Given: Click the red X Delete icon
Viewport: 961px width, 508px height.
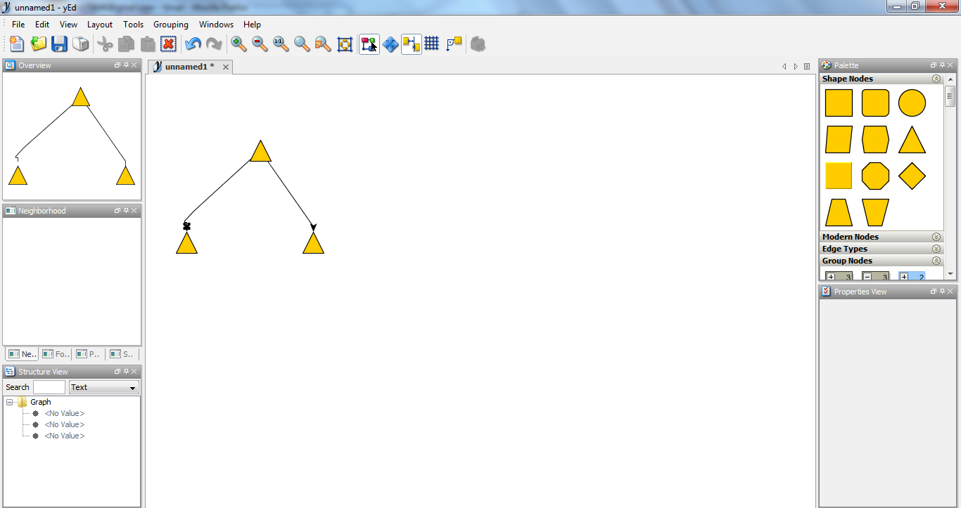Looking at the screenshot, I should (x=168, y=44).
